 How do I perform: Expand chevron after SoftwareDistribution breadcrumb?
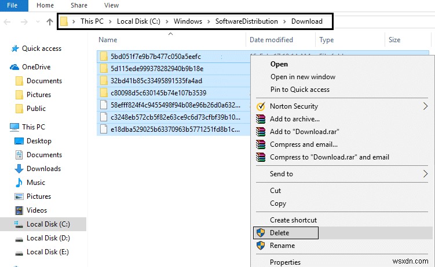coord(284,21)
